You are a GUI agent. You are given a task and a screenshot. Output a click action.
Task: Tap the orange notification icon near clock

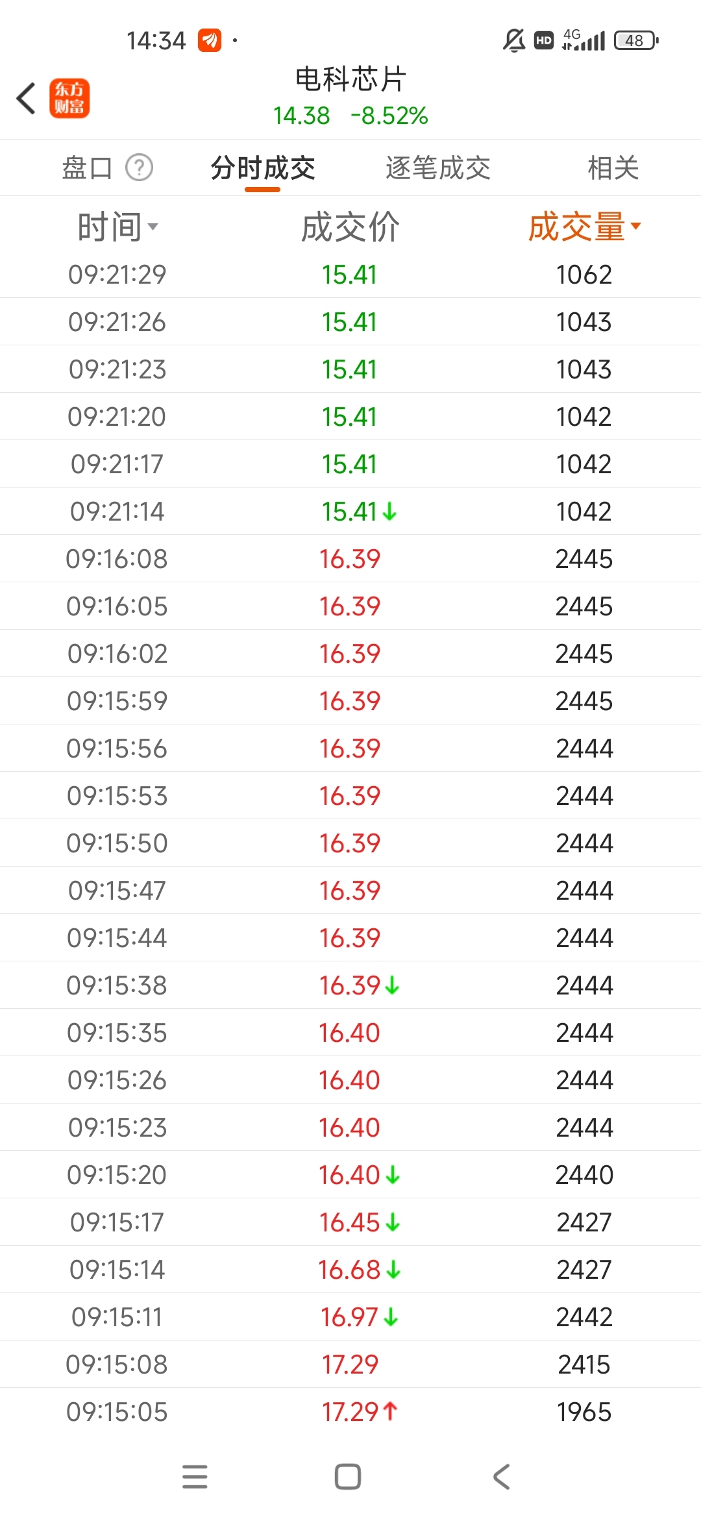(x=210, y=40)
